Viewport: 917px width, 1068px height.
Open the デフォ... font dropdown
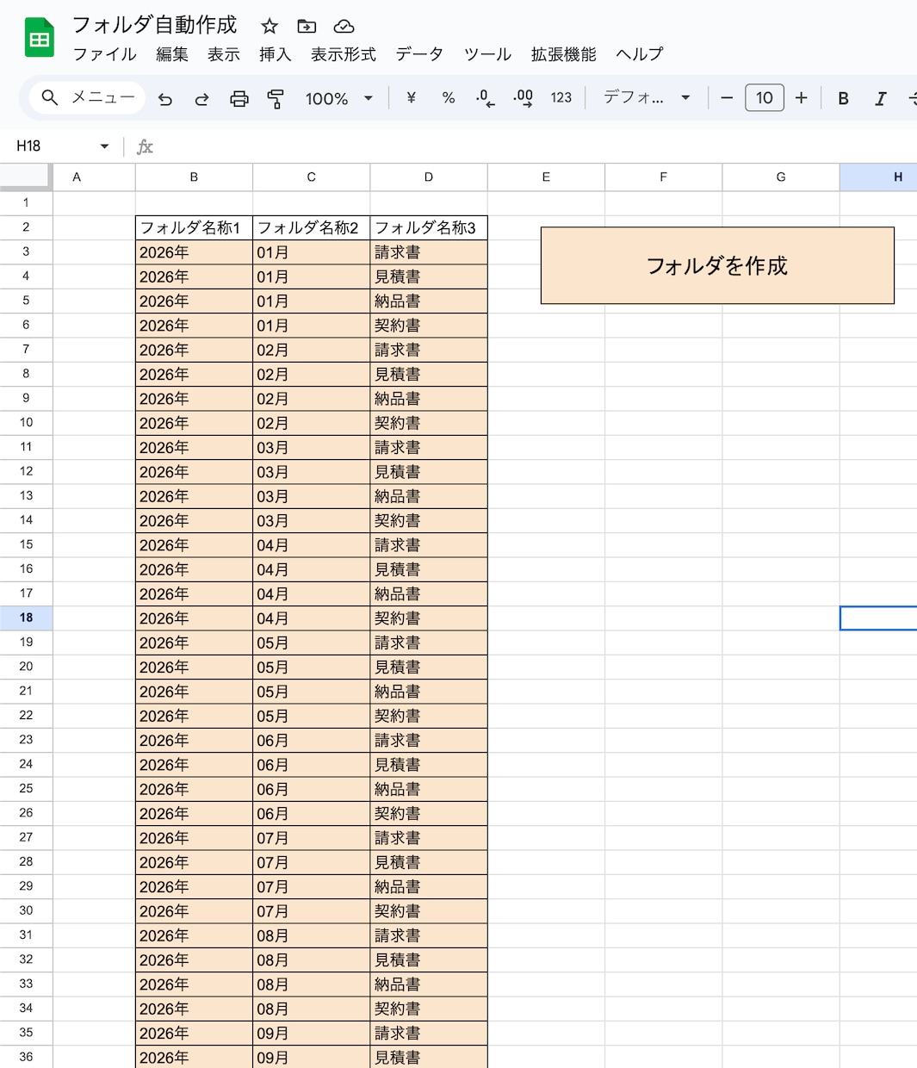tap(647, 98)
